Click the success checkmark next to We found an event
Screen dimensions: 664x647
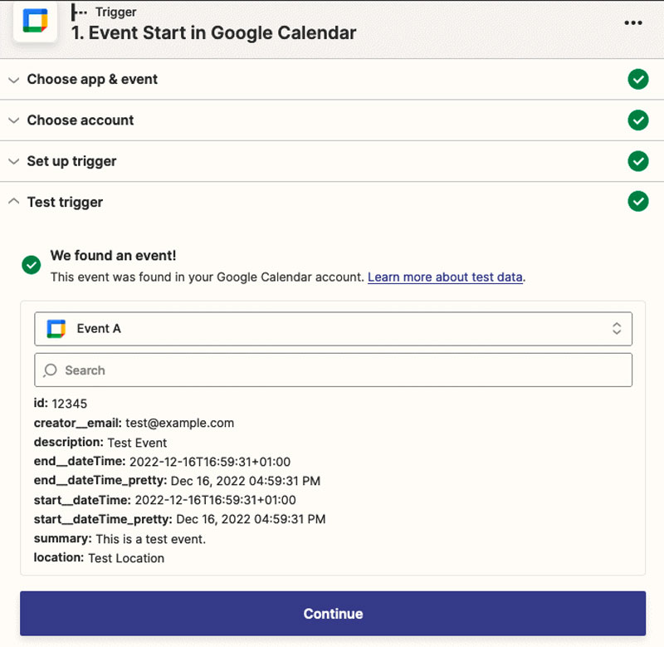pyautogui.click(x=32, y=265)
